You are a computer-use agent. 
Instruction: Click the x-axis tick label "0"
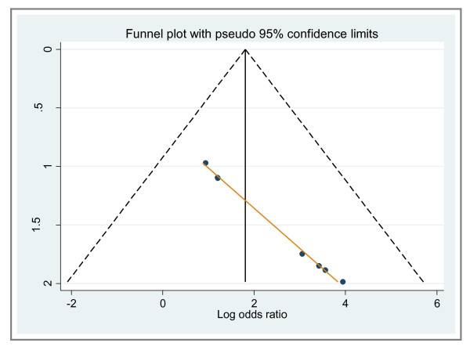point(163,302)
